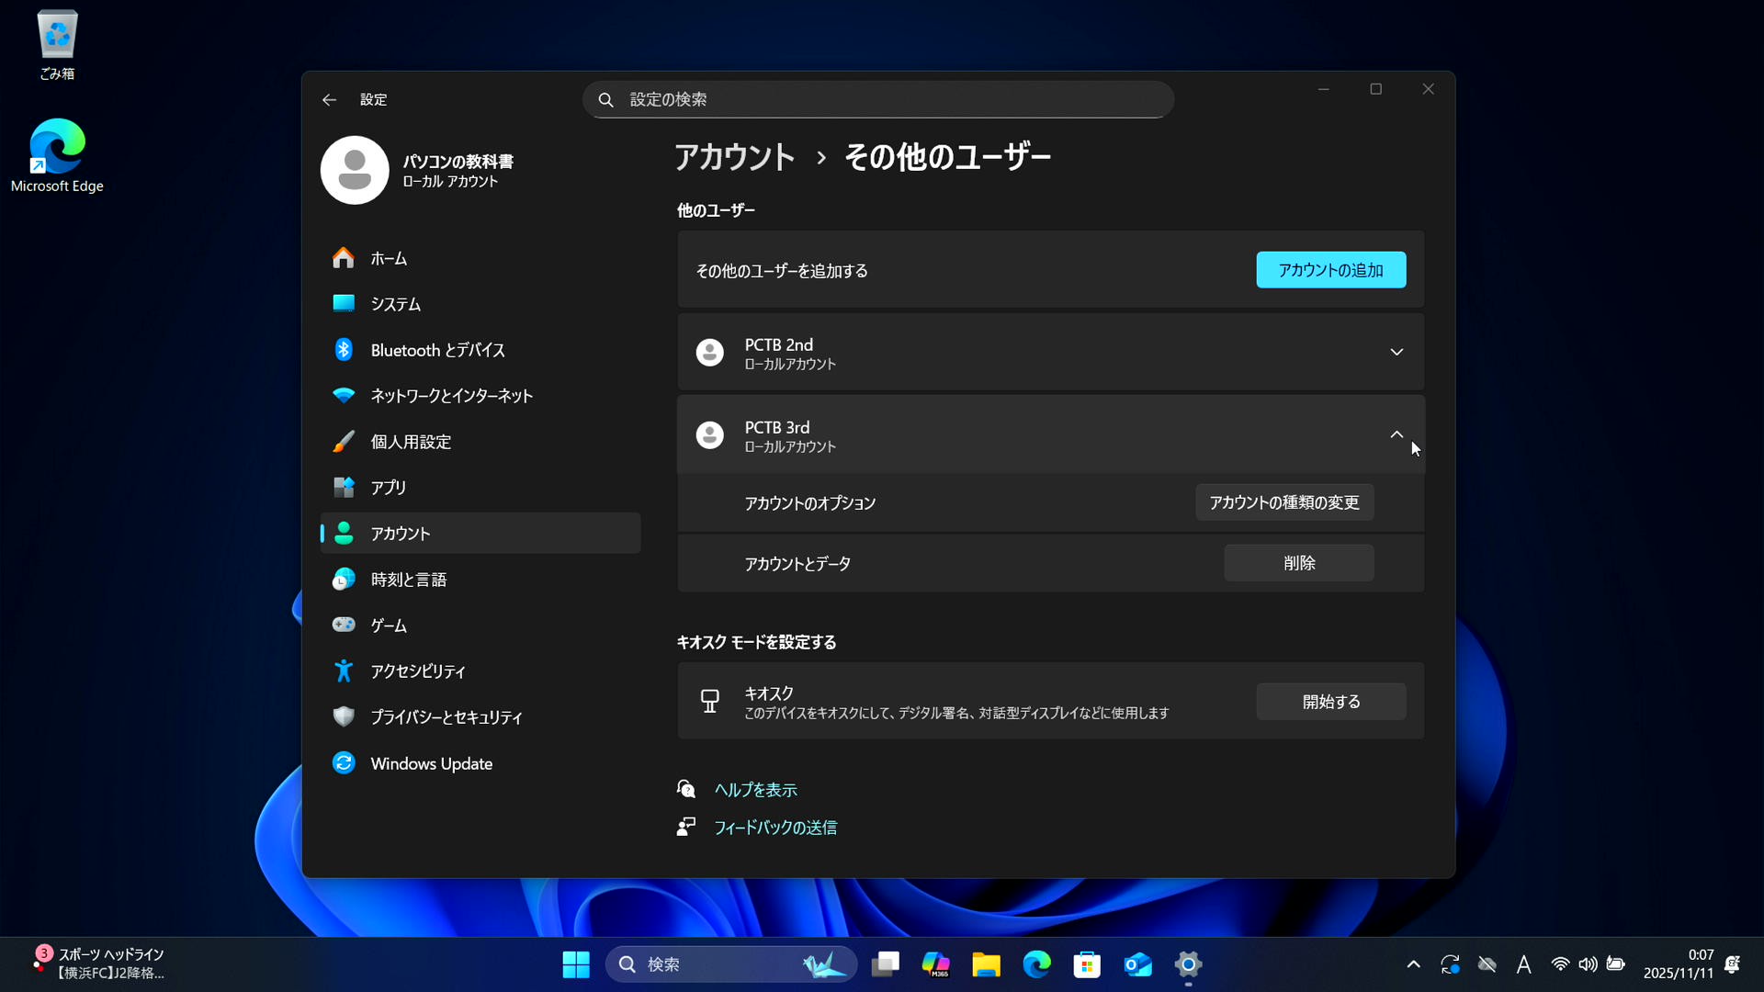Expand the PCTB 2nd account entry

[x=1396, y=352]
